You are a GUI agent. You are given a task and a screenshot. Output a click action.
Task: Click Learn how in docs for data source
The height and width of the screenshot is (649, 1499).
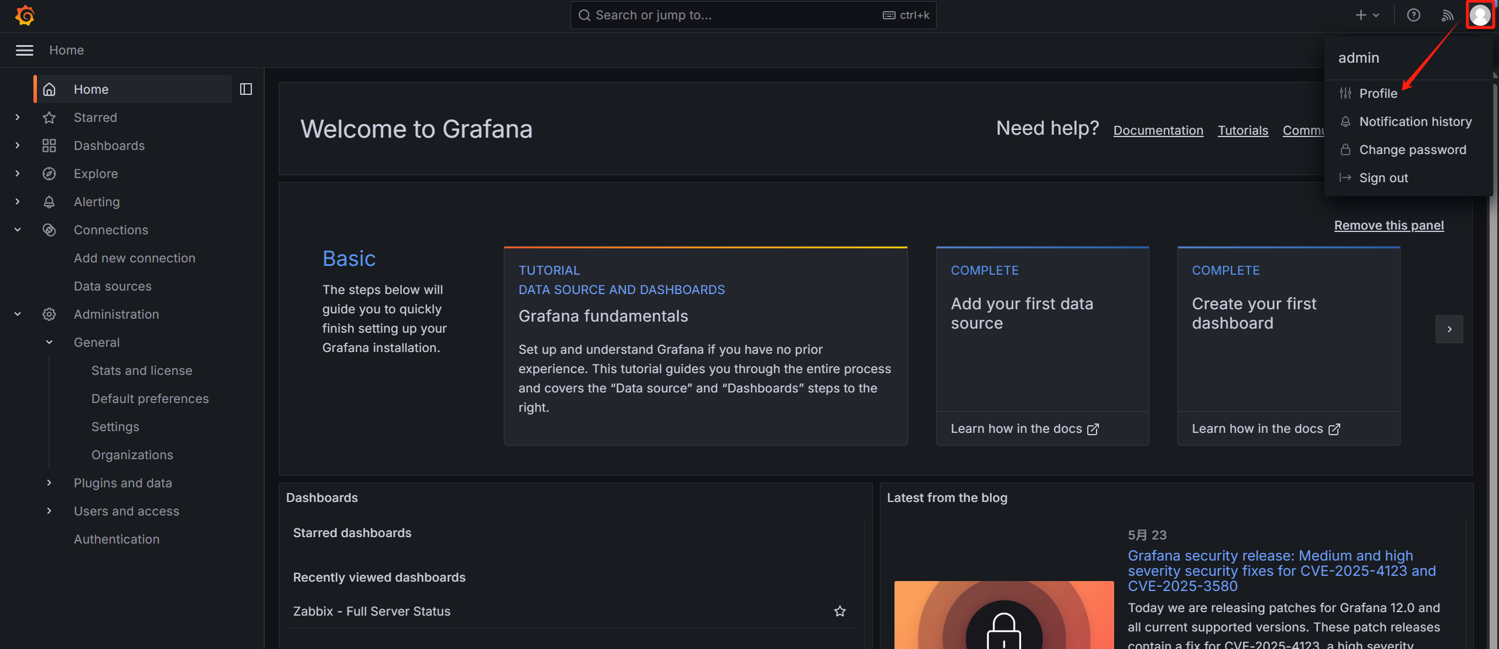tap(1025, 429)
